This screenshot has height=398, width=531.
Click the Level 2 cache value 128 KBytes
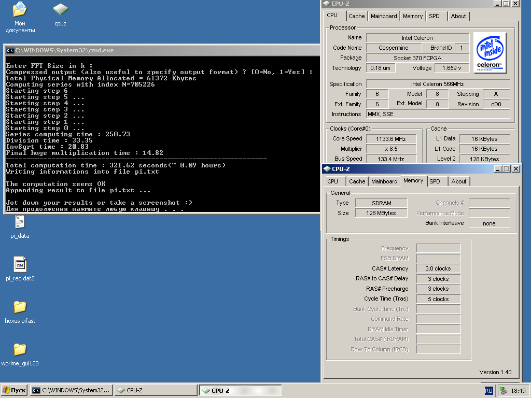[485, 159]
